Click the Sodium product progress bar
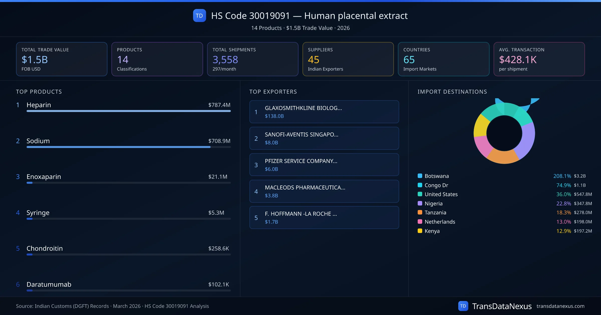The image size is (601, 315). (128, 147)
